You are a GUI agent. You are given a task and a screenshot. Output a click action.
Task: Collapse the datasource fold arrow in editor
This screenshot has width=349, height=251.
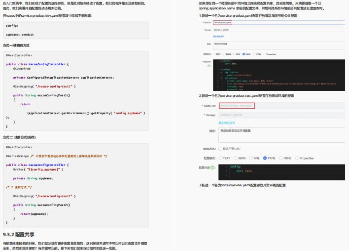point(221,78)
